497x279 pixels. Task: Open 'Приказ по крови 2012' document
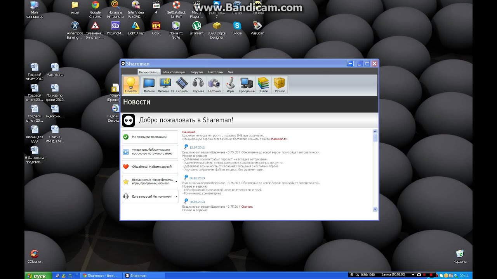tap(55, 93)
